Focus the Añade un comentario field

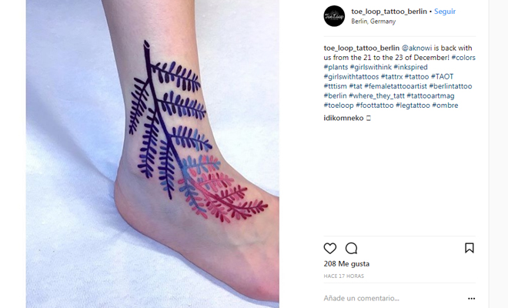393,298
